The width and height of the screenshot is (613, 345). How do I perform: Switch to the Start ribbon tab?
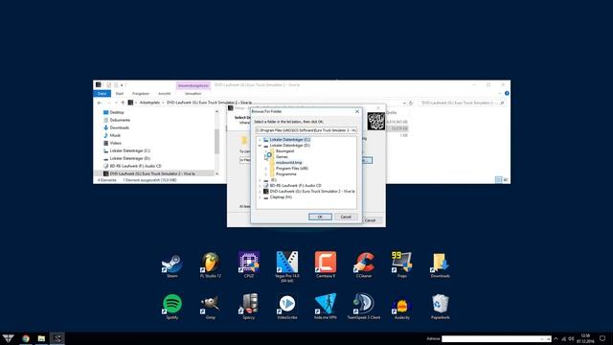coord(119,94)
